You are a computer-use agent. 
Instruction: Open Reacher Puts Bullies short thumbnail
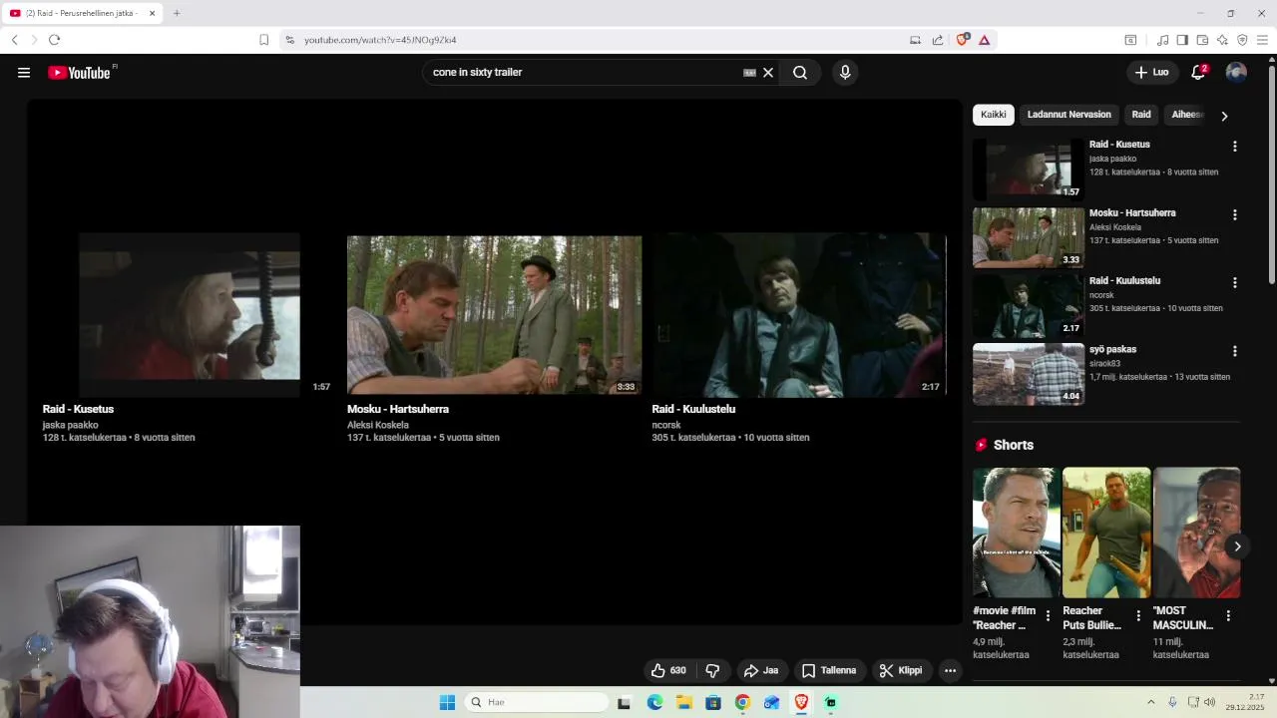(x=1106, y=533)
